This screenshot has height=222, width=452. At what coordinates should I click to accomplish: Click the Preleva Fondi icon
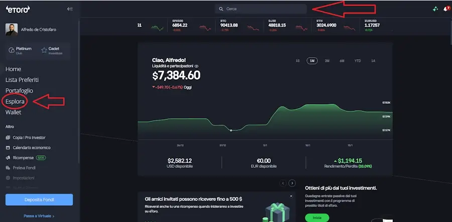(x=8, y=168)
